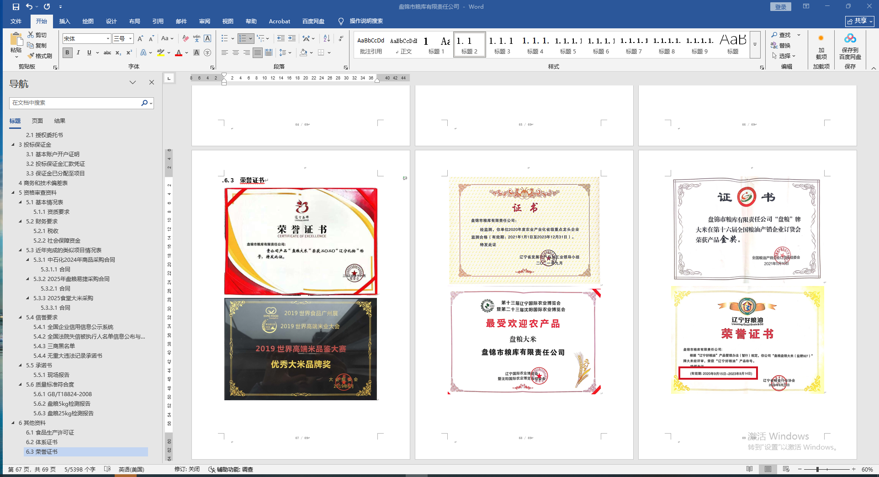Apply strikethrough formatting

coord(107,53)
